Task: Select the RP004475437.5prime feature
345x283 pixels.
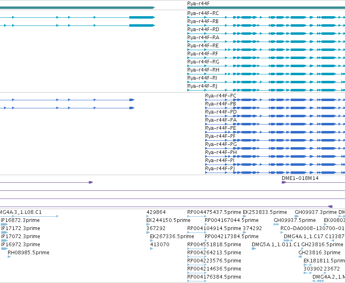Action: 214,212
